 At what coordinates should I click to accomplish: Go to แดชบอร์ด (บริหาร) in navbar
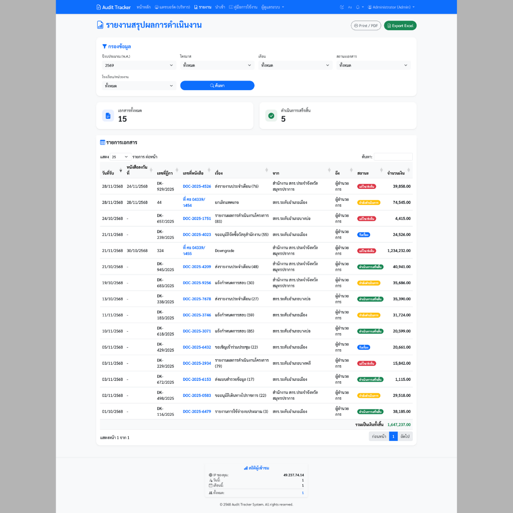click(x=172, y=7)
